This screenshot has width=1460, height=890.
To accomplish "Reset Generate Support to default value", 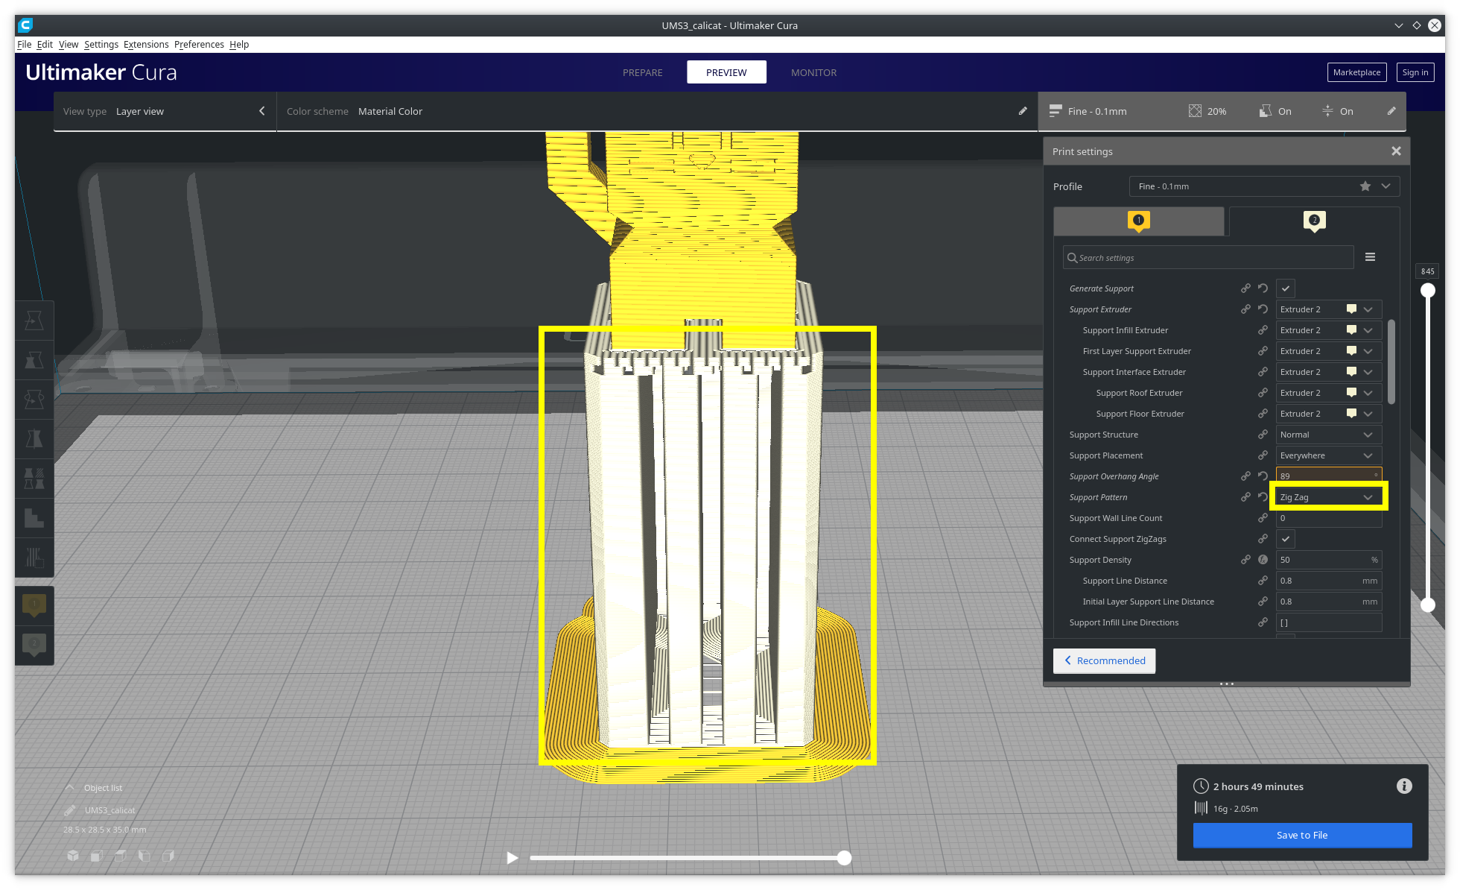I will click(1263, 288).
